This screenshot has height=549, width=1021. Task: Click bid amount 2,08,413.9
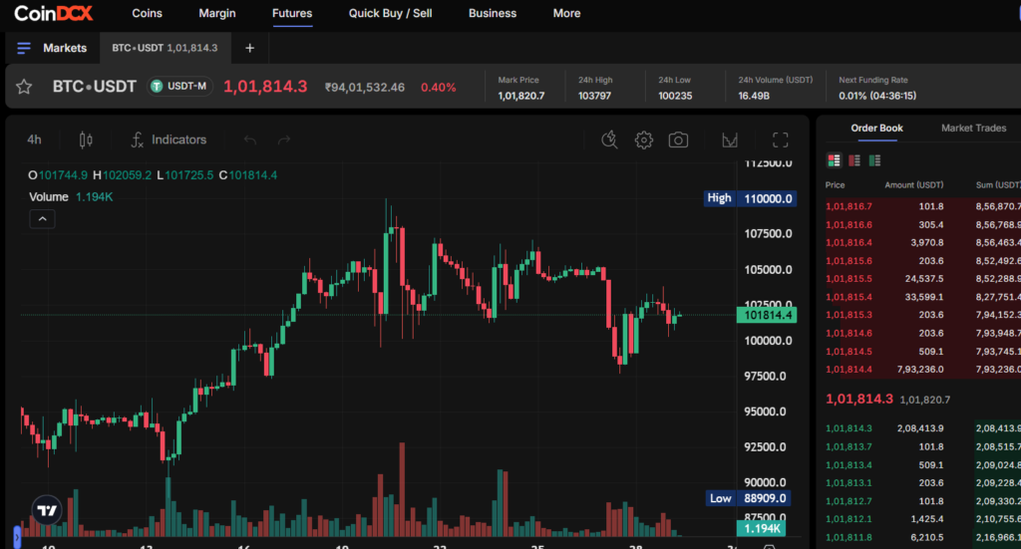coord(920,428)
